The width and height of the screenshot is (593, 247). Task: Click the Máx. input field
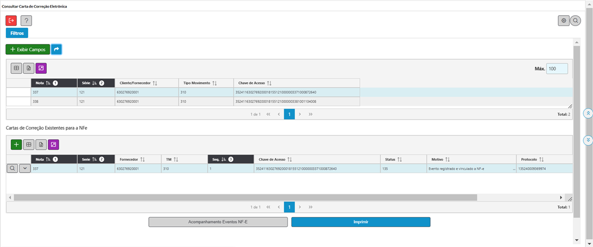pos(557,69)
